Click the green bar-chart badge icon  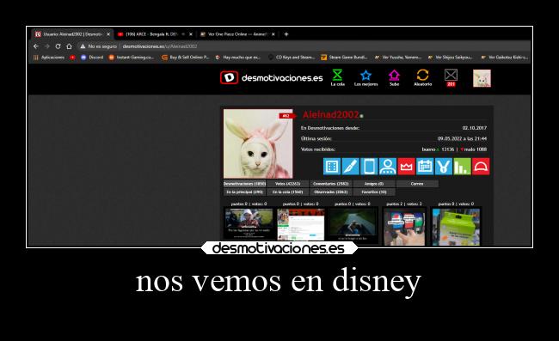pos(462,167)
